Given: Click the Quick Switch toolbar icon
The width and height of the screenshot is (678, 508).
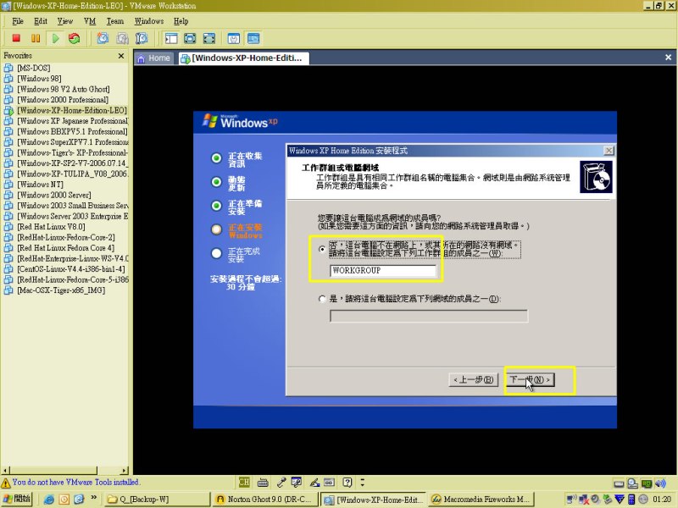Looking at the screenshot, I should 208,38.
